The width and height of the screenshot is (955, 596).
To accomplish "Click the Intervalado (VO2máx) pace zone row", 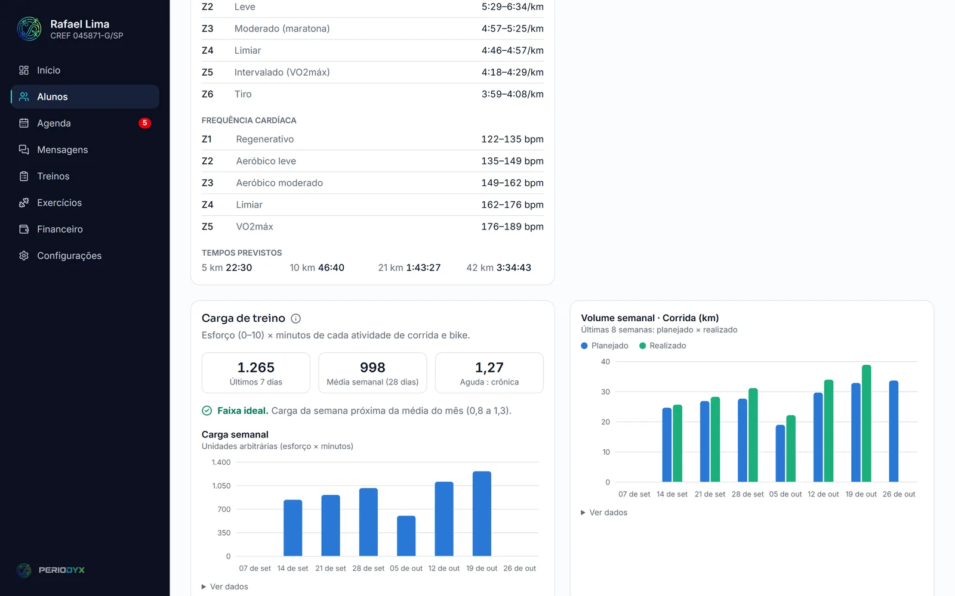I will click(x=372, y=72).
